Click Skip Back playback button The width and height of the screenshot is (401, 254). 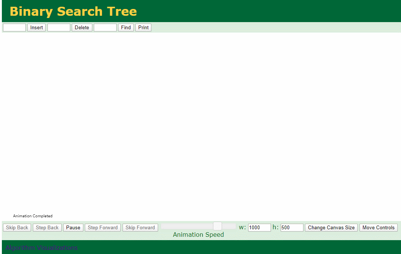(17, 228)
